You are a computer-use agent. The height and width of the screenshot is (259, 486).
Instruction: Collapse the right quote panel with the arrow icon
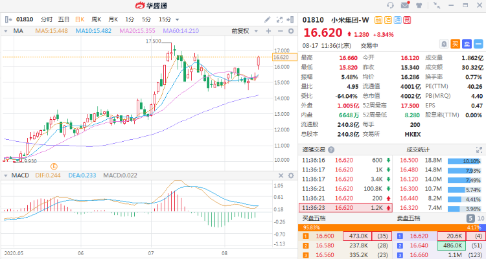290,19
